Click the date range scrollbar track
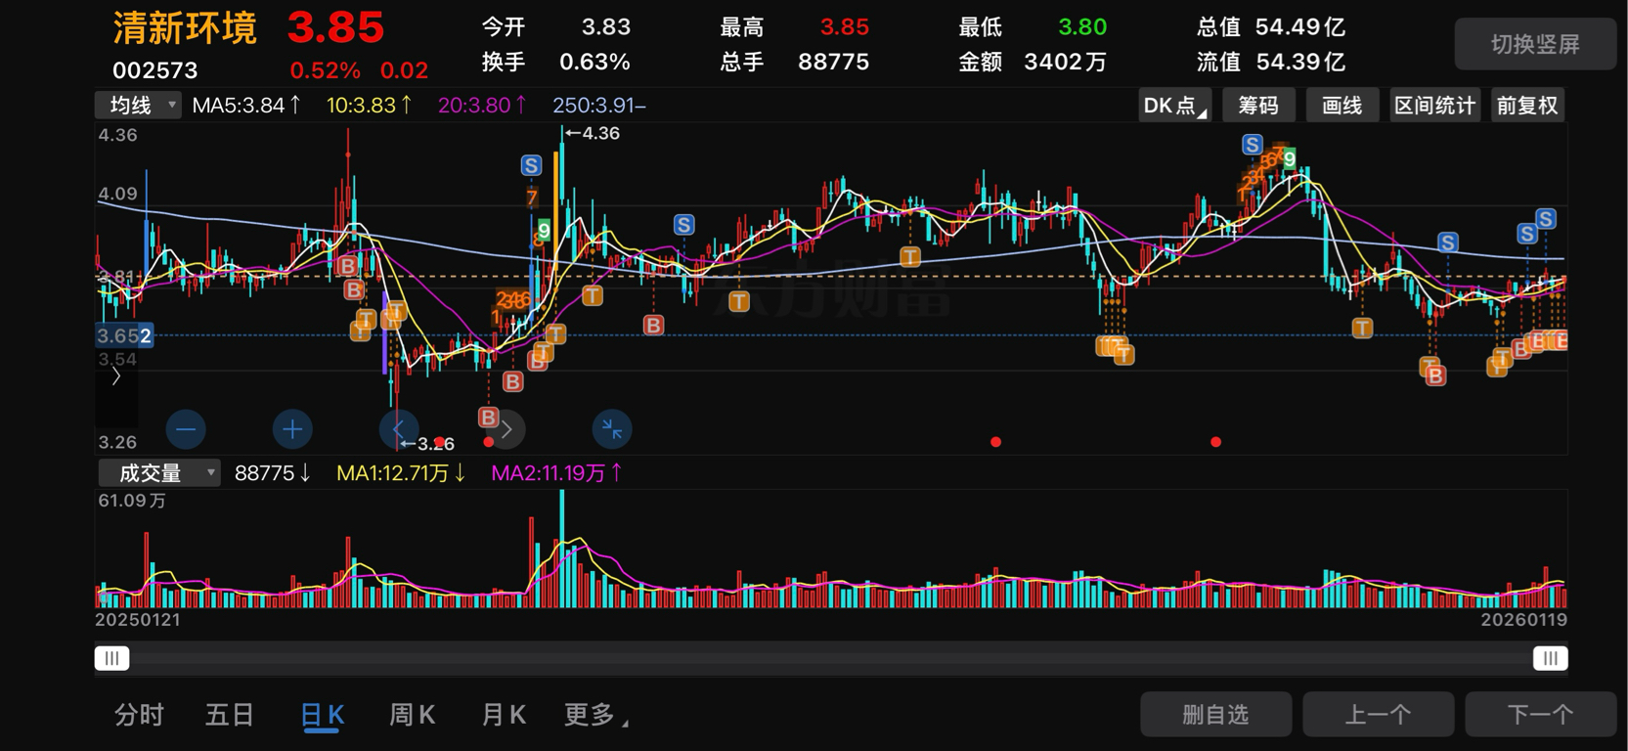 [831, 658]
